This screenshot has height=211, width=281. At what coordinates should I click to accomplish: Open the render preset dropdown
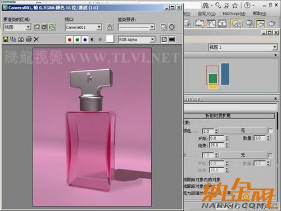[x=137, y=28]
